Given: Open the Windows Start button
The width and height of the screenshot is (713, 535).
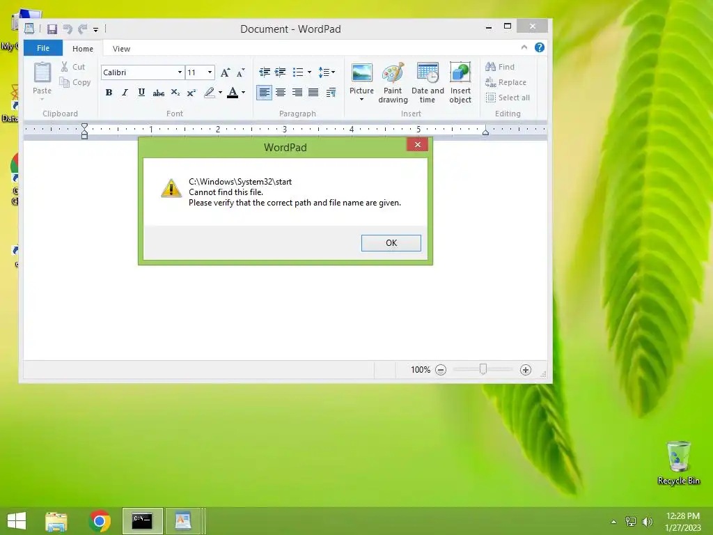Looking at the screenshot, I should tap(17, 521).
